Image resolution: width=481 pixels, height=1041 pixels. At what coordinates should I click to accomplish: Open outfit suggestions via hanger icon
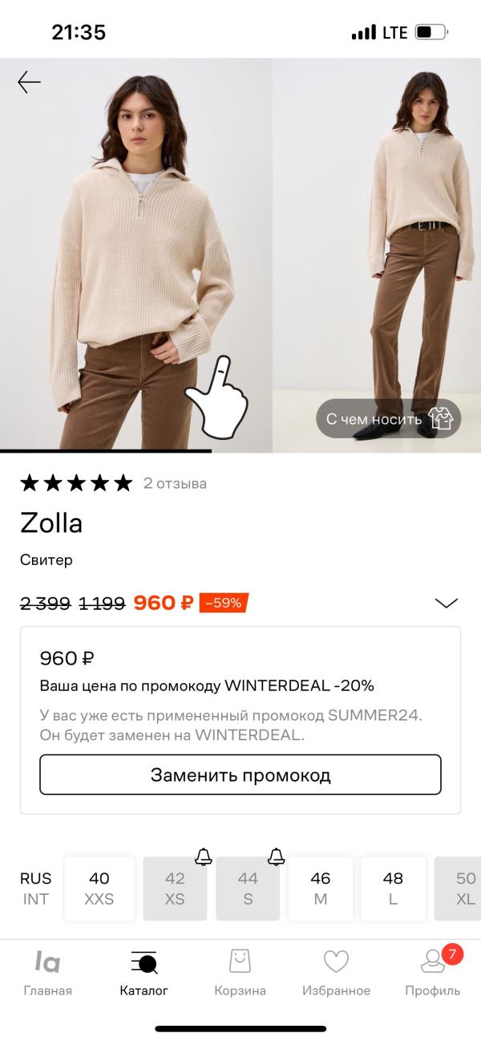pos(440,418)
